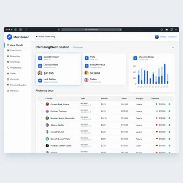Sort by the Marslut column header
Viewport: 183px width, 183px height.
click(x=104, y=98)
